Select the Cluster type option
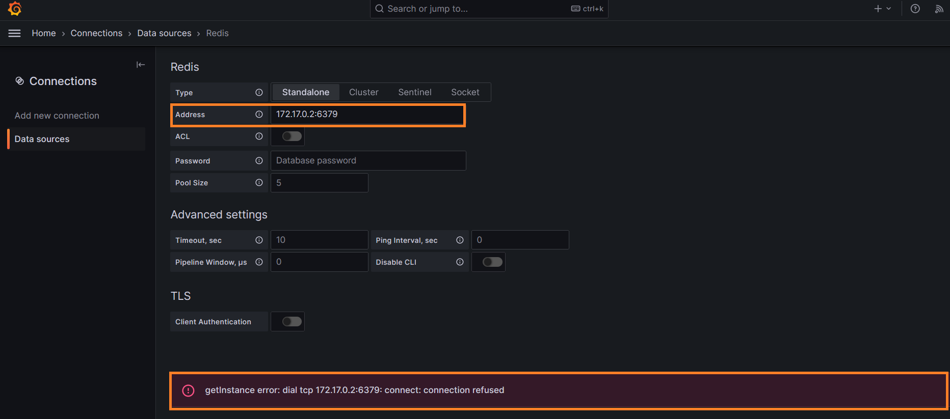The height and width of the screenshot is (419, 950). 363,92
